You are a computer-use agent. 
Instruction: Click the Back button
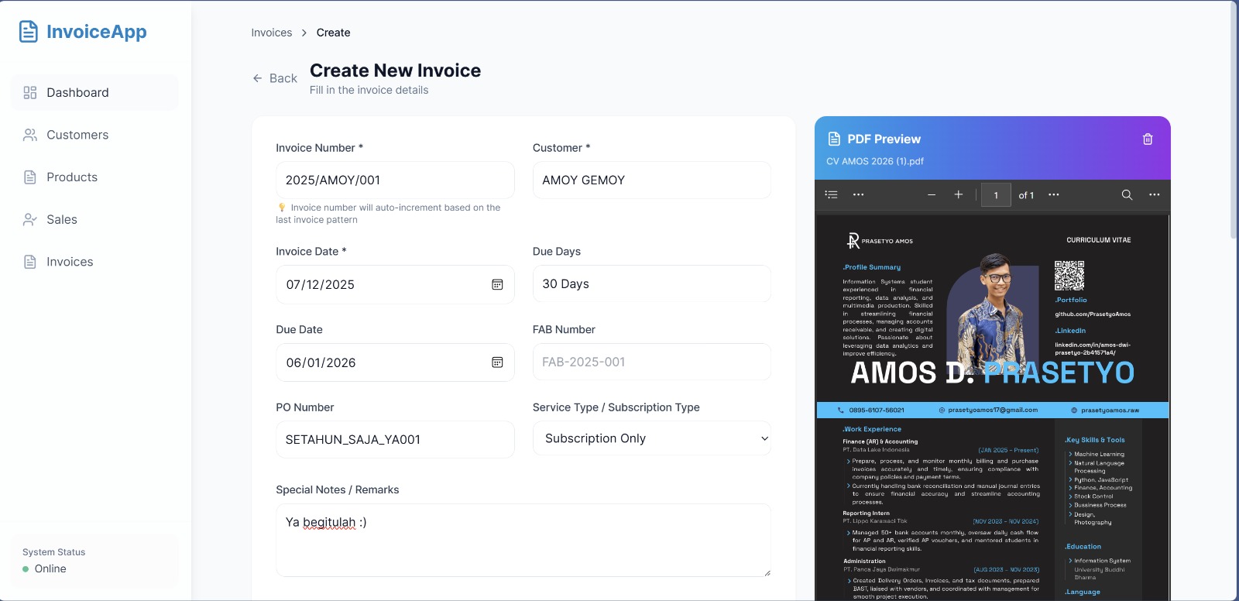tap(275, 78)
